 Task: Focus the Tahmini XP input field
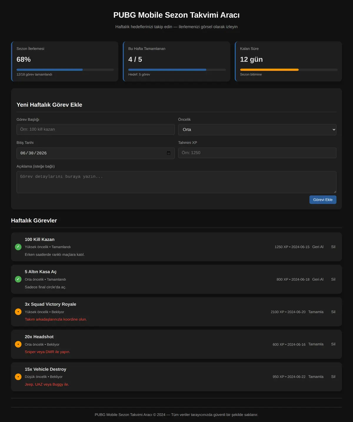(x=257, y=153)
